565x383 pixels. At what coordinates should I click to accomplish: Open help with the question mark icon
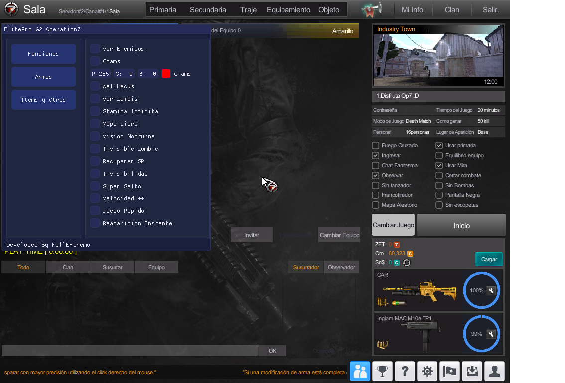(405, 371)
